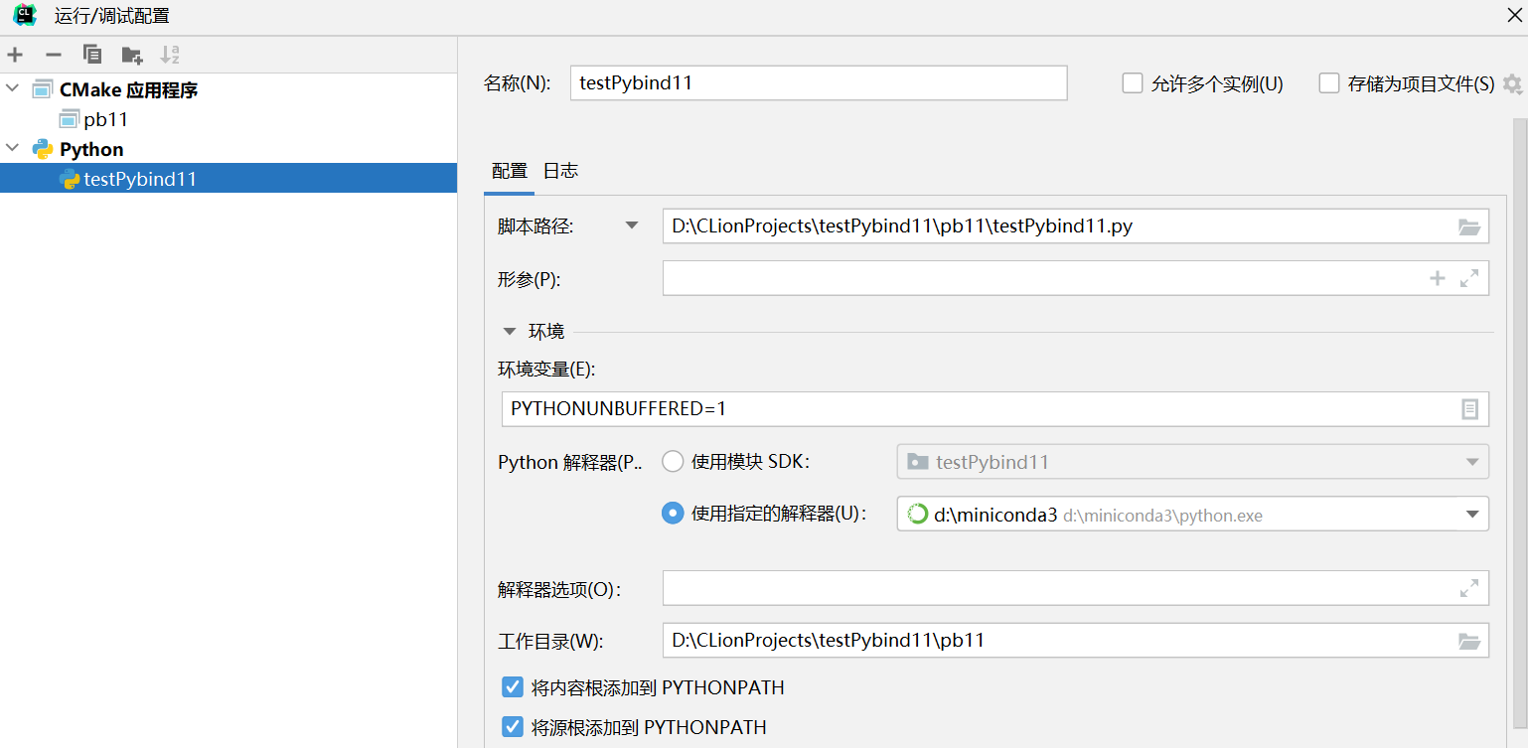The image size is (1528, 748).
Task: Collapse the environment section
Action: pos(510,331)
